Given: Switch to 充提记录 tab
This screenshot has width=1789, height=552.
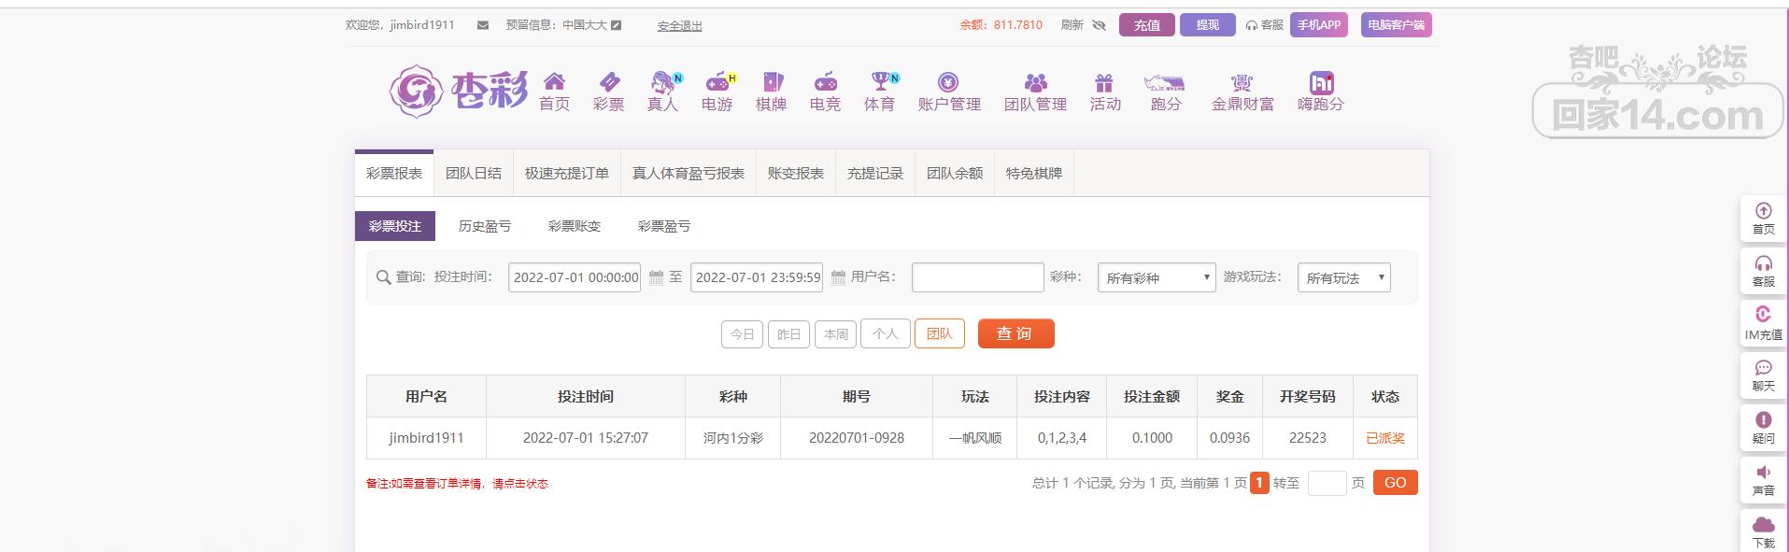Looking at the screenshot, I should [x=875, y=174].
